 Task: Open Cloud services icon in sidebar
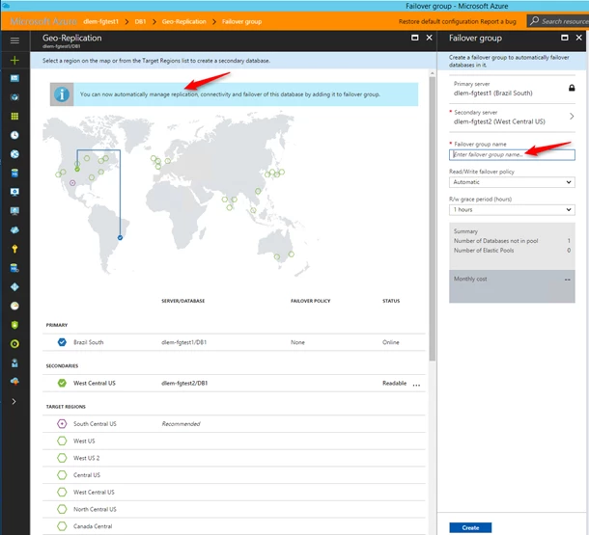point(14,230)
